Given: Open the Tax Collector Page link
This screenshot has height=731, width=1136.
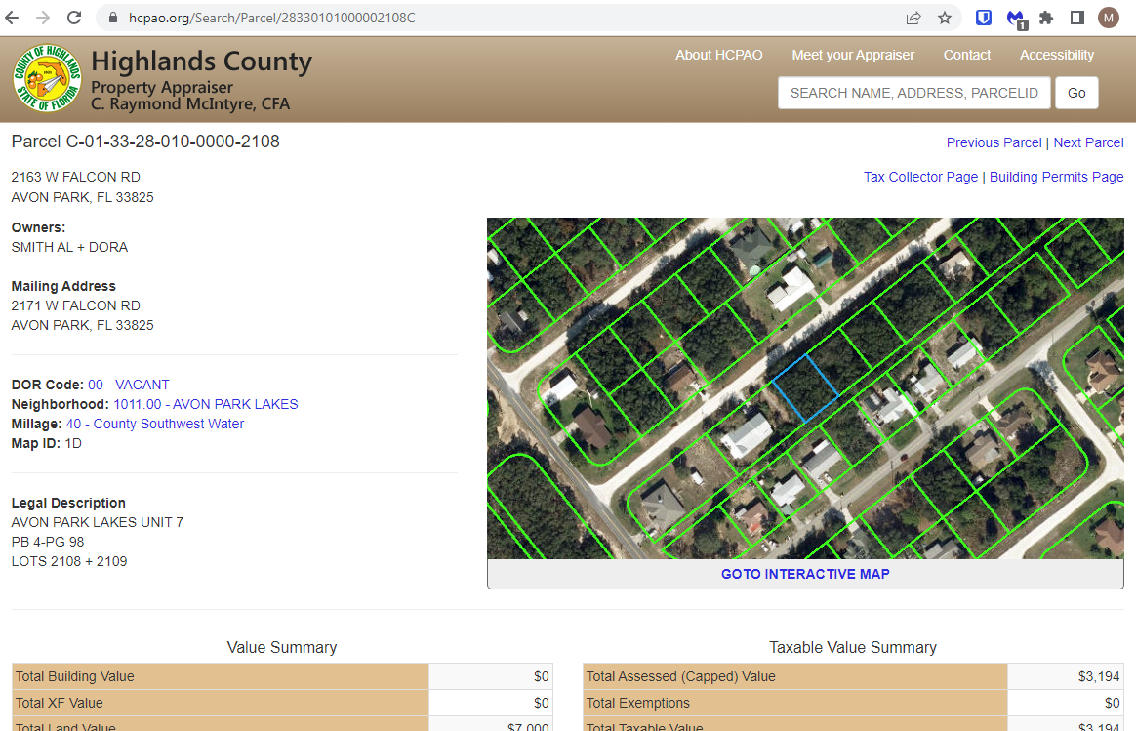Looking at the screenshot, I should 920,177.
